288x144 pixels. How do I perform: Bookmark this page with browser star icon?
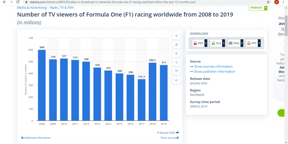pos(268,2)
